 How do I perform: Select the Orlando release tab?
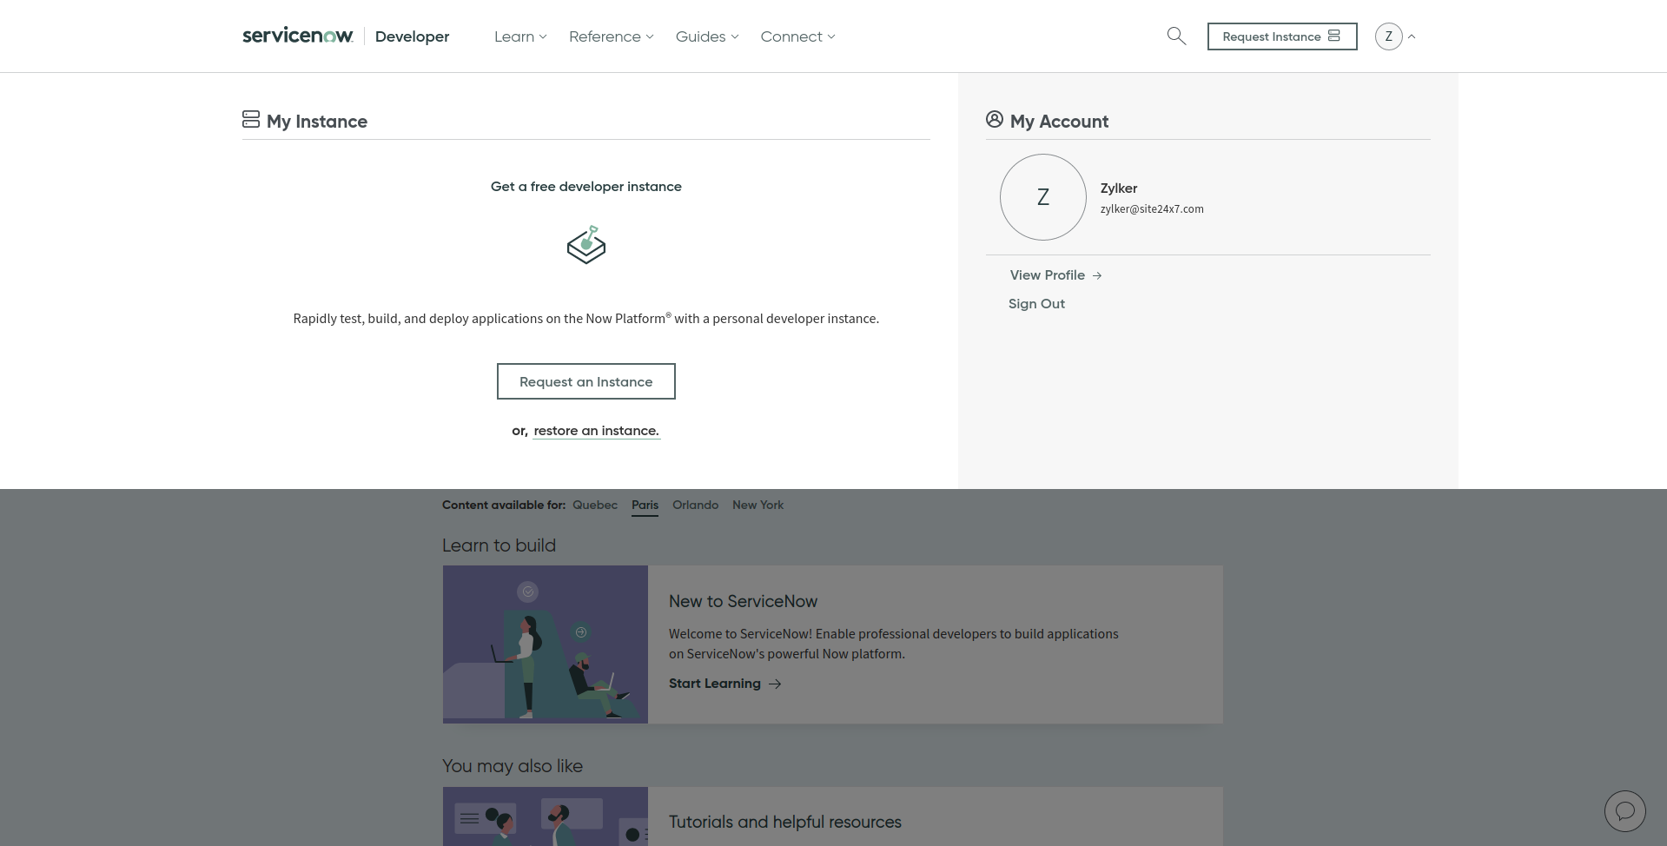click(x=695, y=506)
